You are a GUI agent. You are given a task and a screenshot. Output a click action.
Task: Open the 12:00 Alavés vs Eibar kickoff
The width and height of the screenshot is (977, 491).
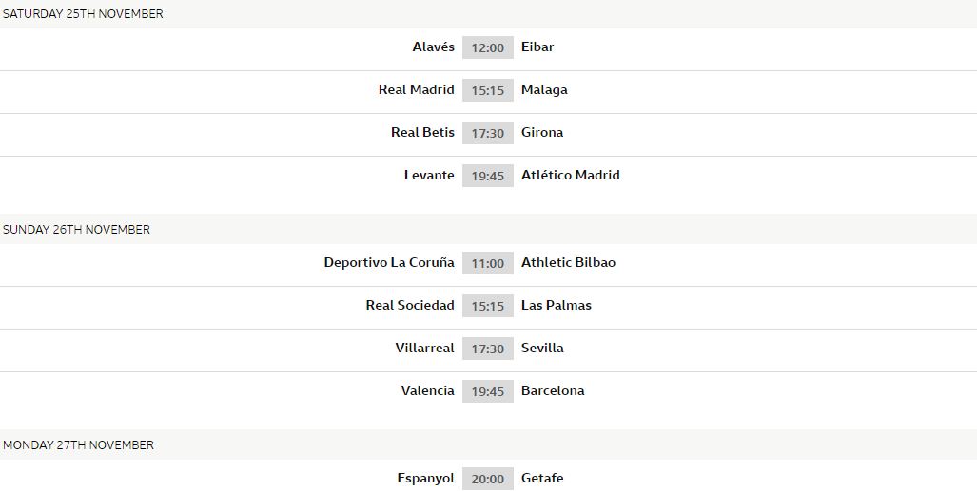487,47
